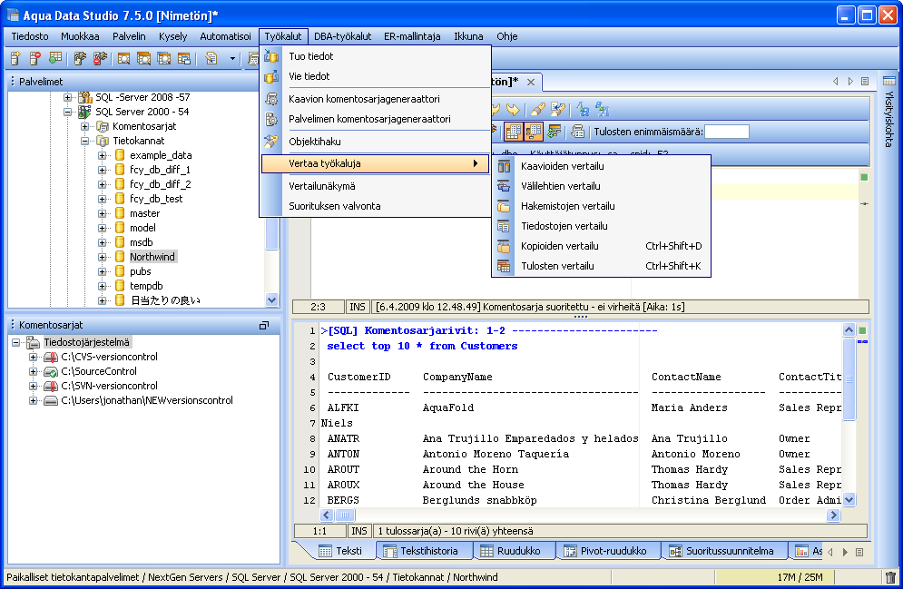Open the first query analyzer window icon
This screenshot has width=903, height=589.
pos(123,58)
